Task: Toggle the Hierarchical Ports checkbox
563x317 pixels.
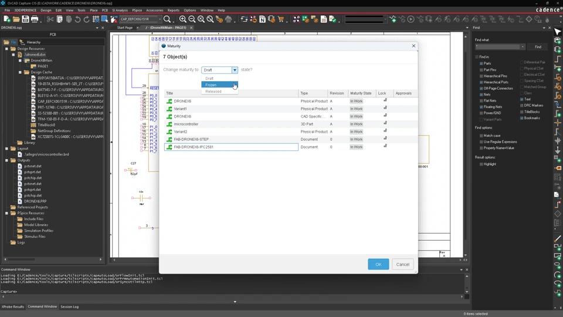Action: (481, 82)
